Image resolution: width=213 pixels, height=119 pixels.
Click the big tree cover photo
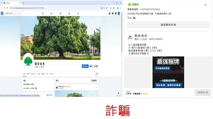click(x=61, y=38)
